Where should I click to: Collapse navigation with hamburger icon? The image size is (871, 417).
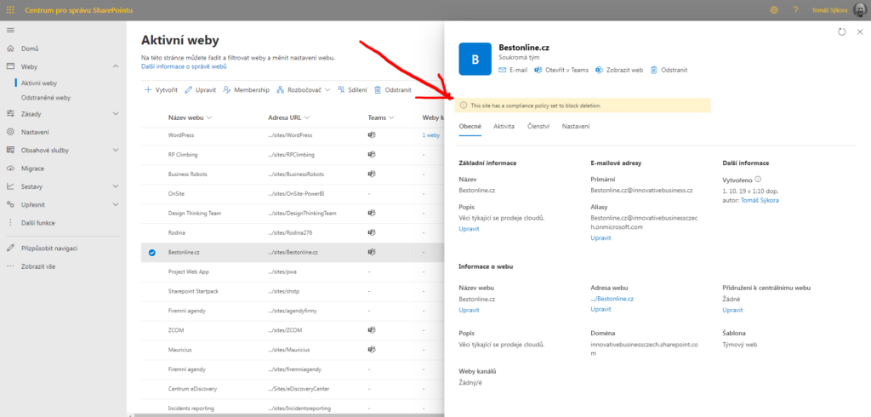point(10,30)
